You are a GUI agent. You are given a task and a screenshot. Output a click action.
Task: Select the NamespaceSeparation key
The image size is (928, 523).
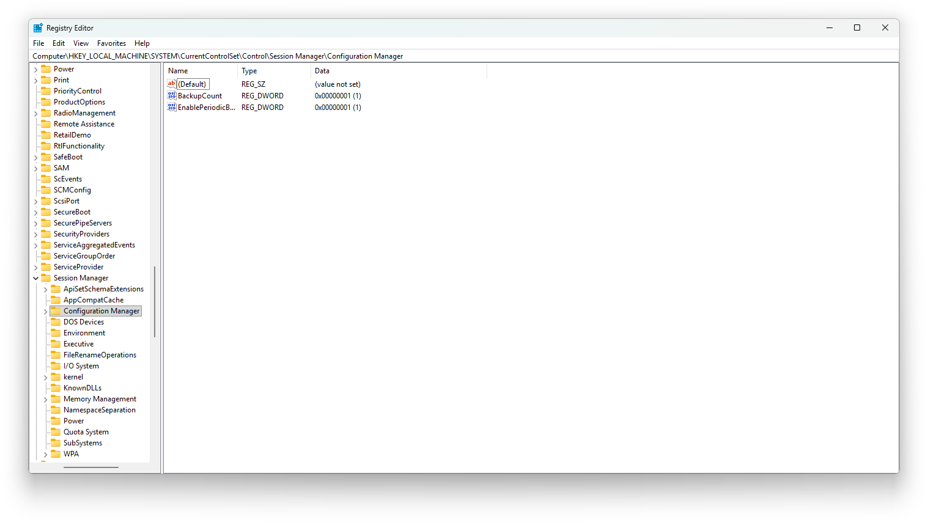100,410
